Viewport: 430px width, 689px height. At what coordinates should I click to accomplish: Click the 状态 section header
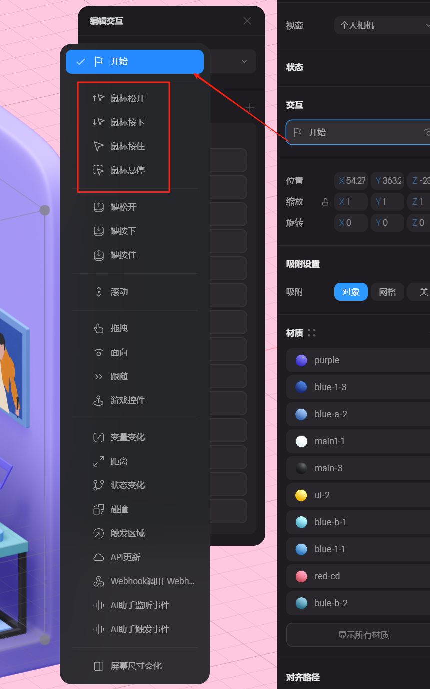pos(295,67)
